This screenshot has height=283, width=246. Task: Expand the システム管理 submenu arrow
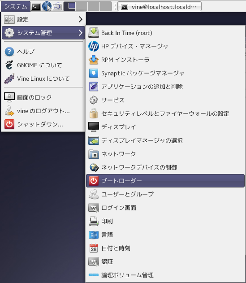click(x=81, y=33)
